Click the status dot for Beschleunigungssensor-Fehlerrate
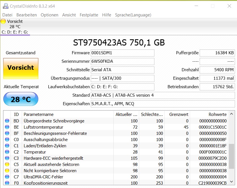This screenshot has height=188, width=237. click(x=7, y=133)
